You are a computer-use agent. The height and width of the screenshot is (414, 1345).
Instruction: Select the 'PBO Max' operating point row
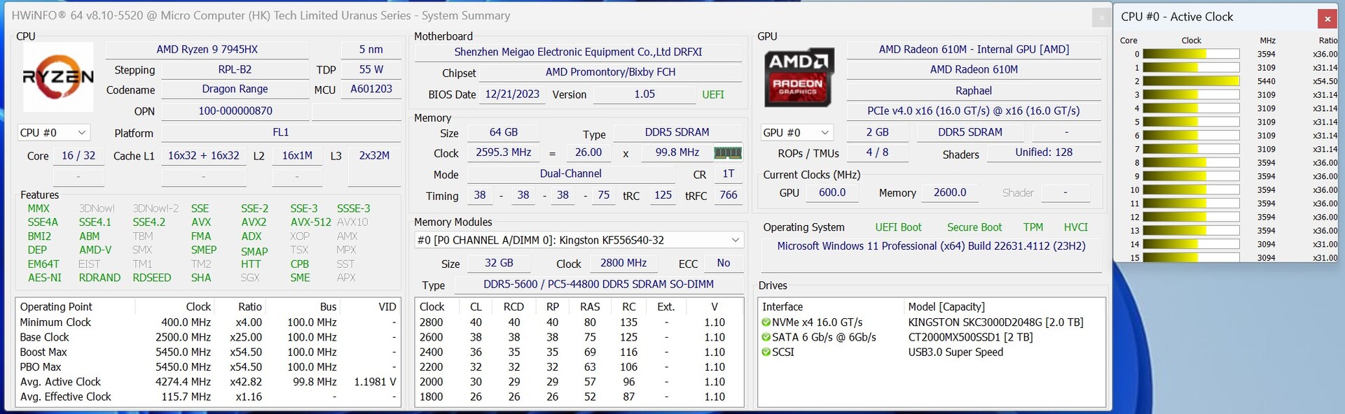click(208, 367)
